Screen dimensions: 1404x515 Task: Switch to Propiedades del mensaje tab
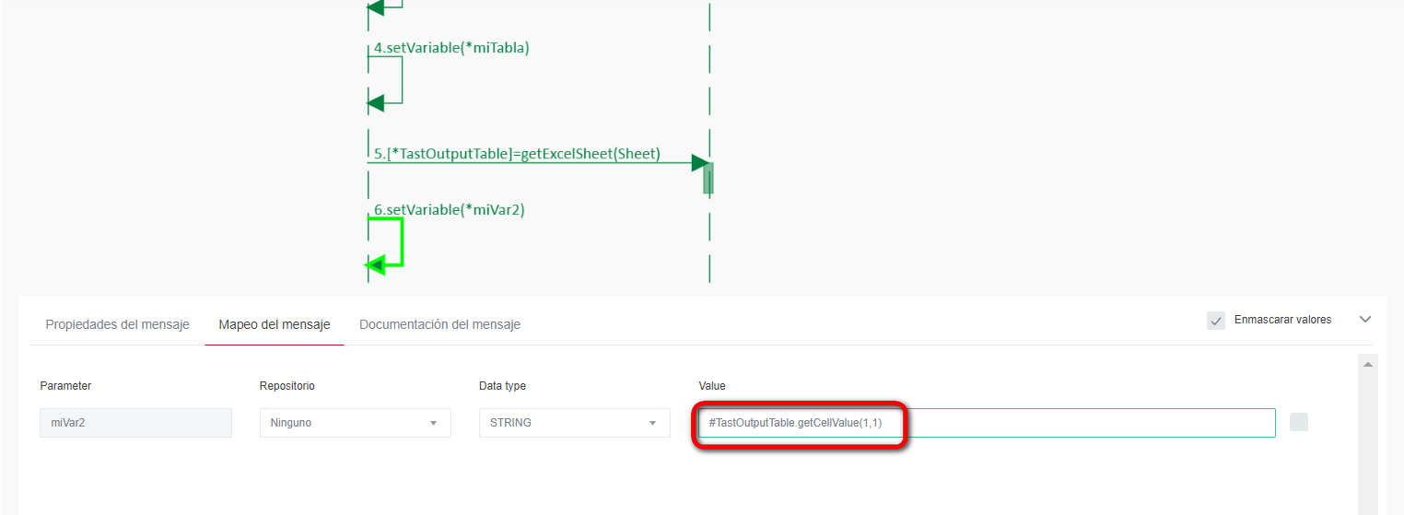coord(117,324)
